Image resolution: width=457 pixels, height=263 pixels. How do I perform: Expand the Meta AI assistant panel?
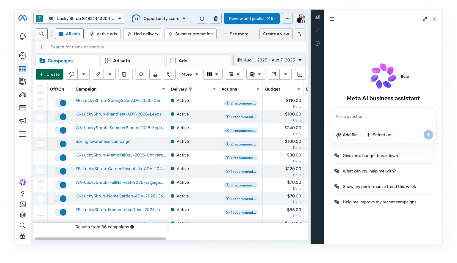(x=425, y=19)
